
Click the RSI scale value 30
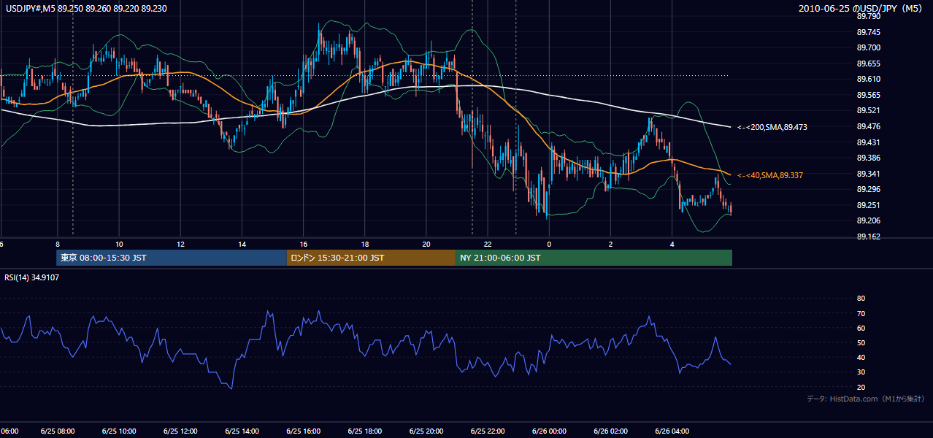point(861,372)
